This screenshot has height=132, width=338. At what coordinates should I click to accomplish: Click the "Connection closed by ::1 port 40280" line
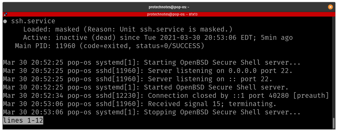click(166, 96)
